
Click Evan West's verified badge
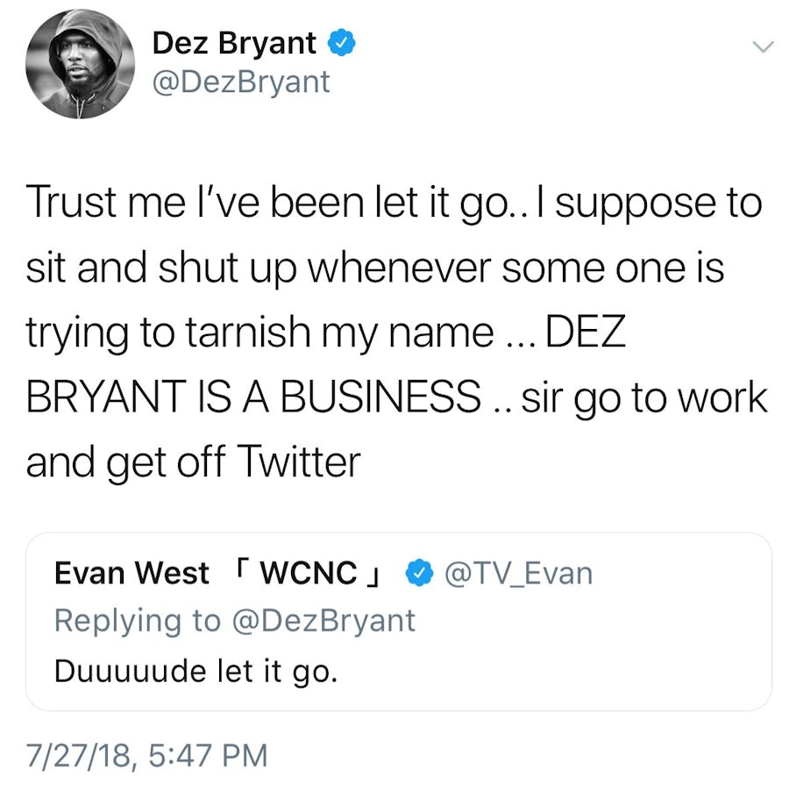coord(421,573)
